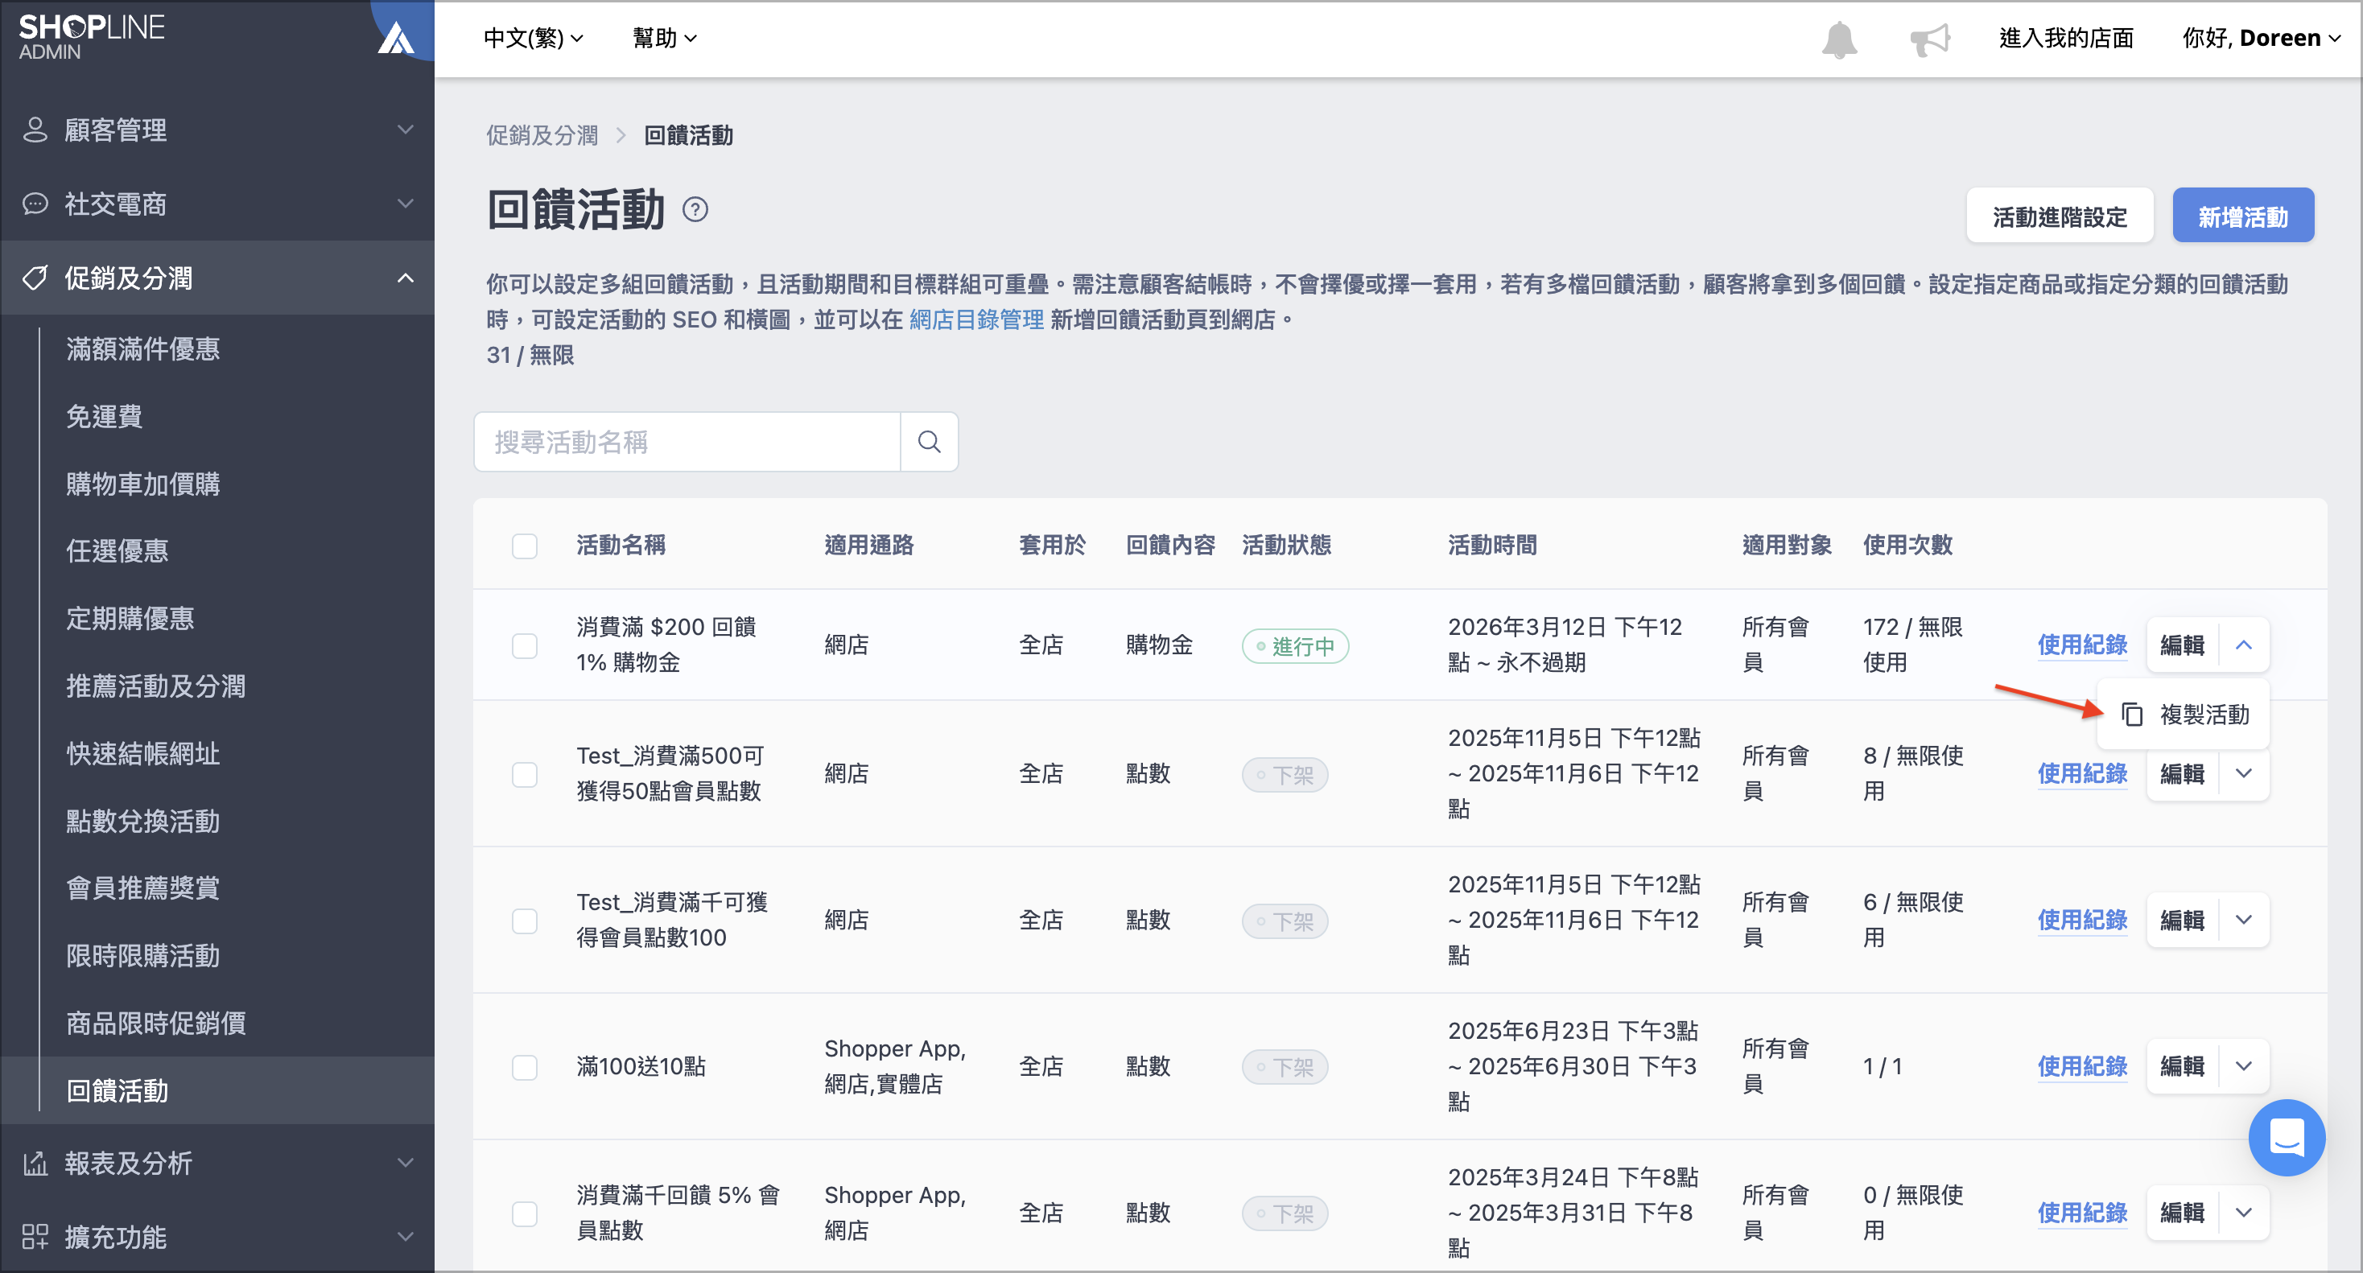Open action arrow for Test_消費滿千 row

(x=2244, y=920)
